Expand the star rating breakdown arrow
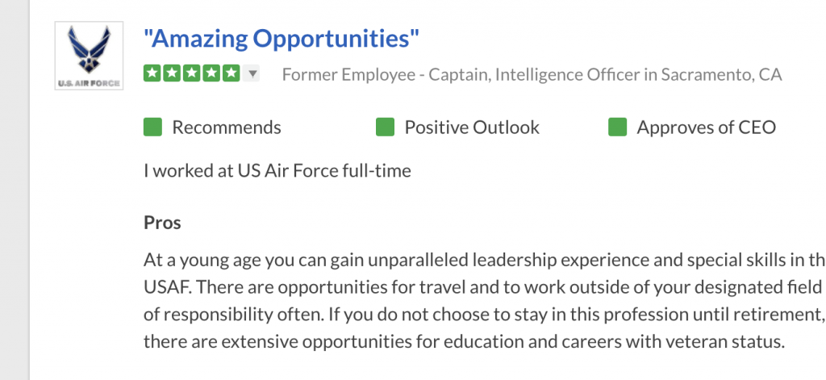Viewport: 826px width, 380px height. pos(252,74)
